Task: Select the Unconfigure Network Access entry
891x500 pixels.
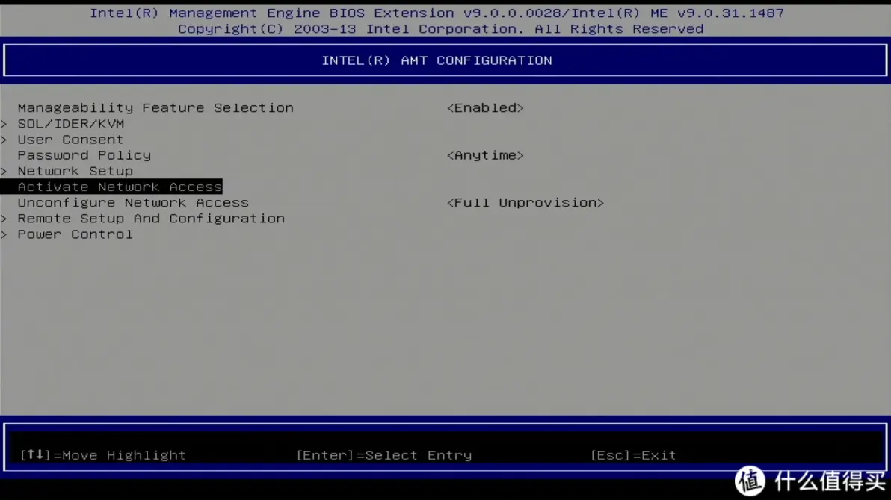Action: 133,203
